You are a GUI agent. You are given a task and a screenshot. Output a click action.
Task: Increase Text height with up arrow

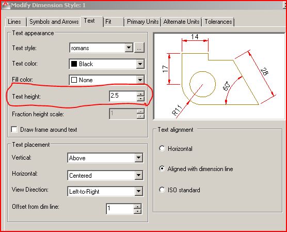pyautogui.click(x=140, y=94)
